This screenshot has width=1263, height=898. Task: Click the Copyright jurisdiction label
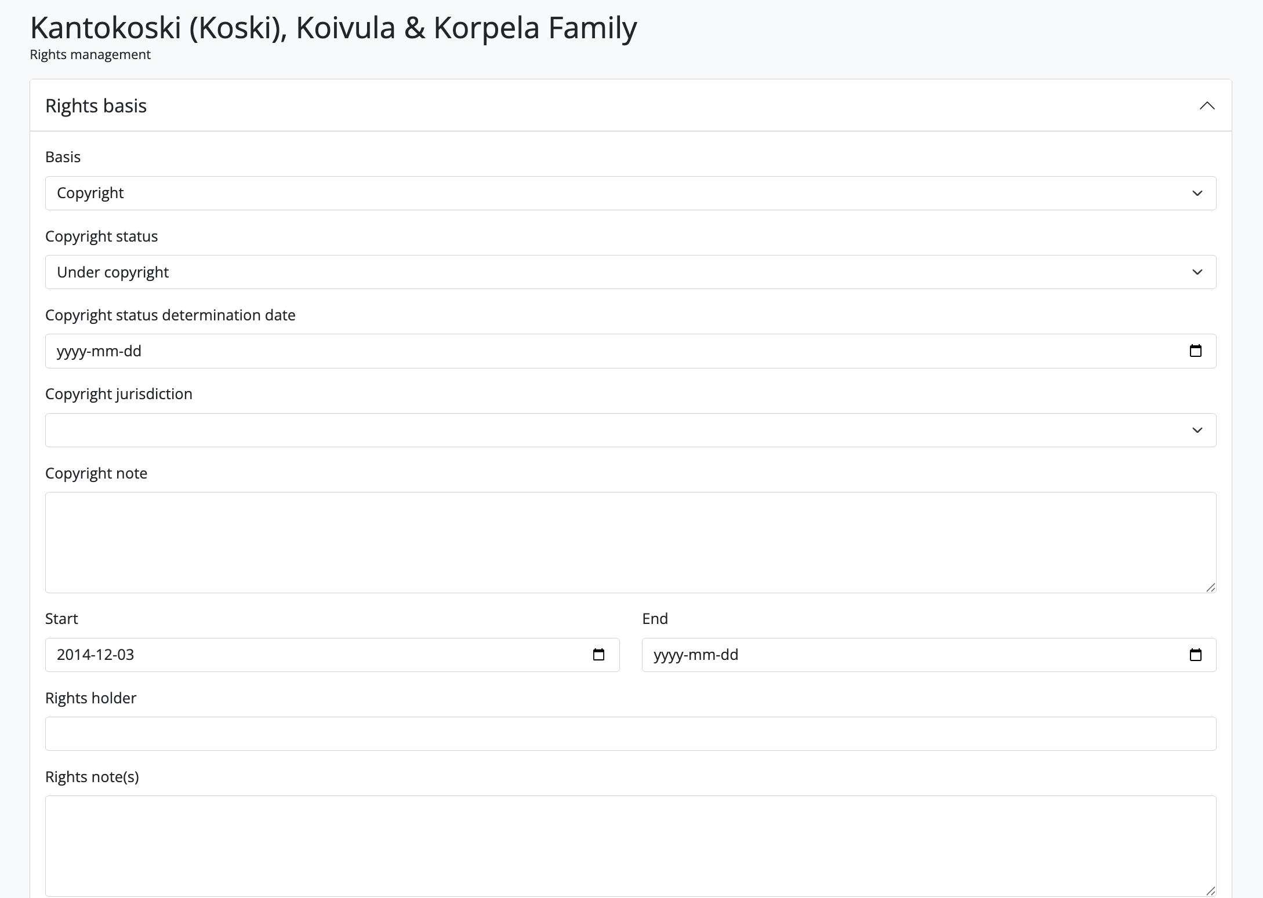pos(119,394)
